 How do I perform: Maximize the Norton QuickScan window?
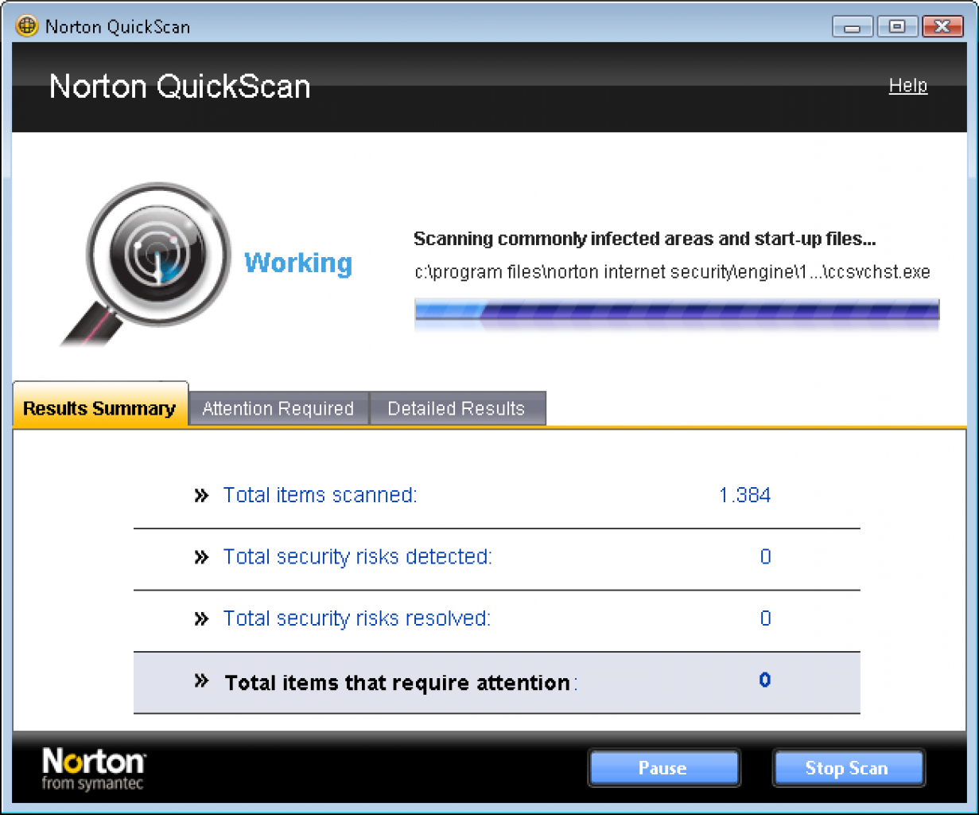[897, 26]
